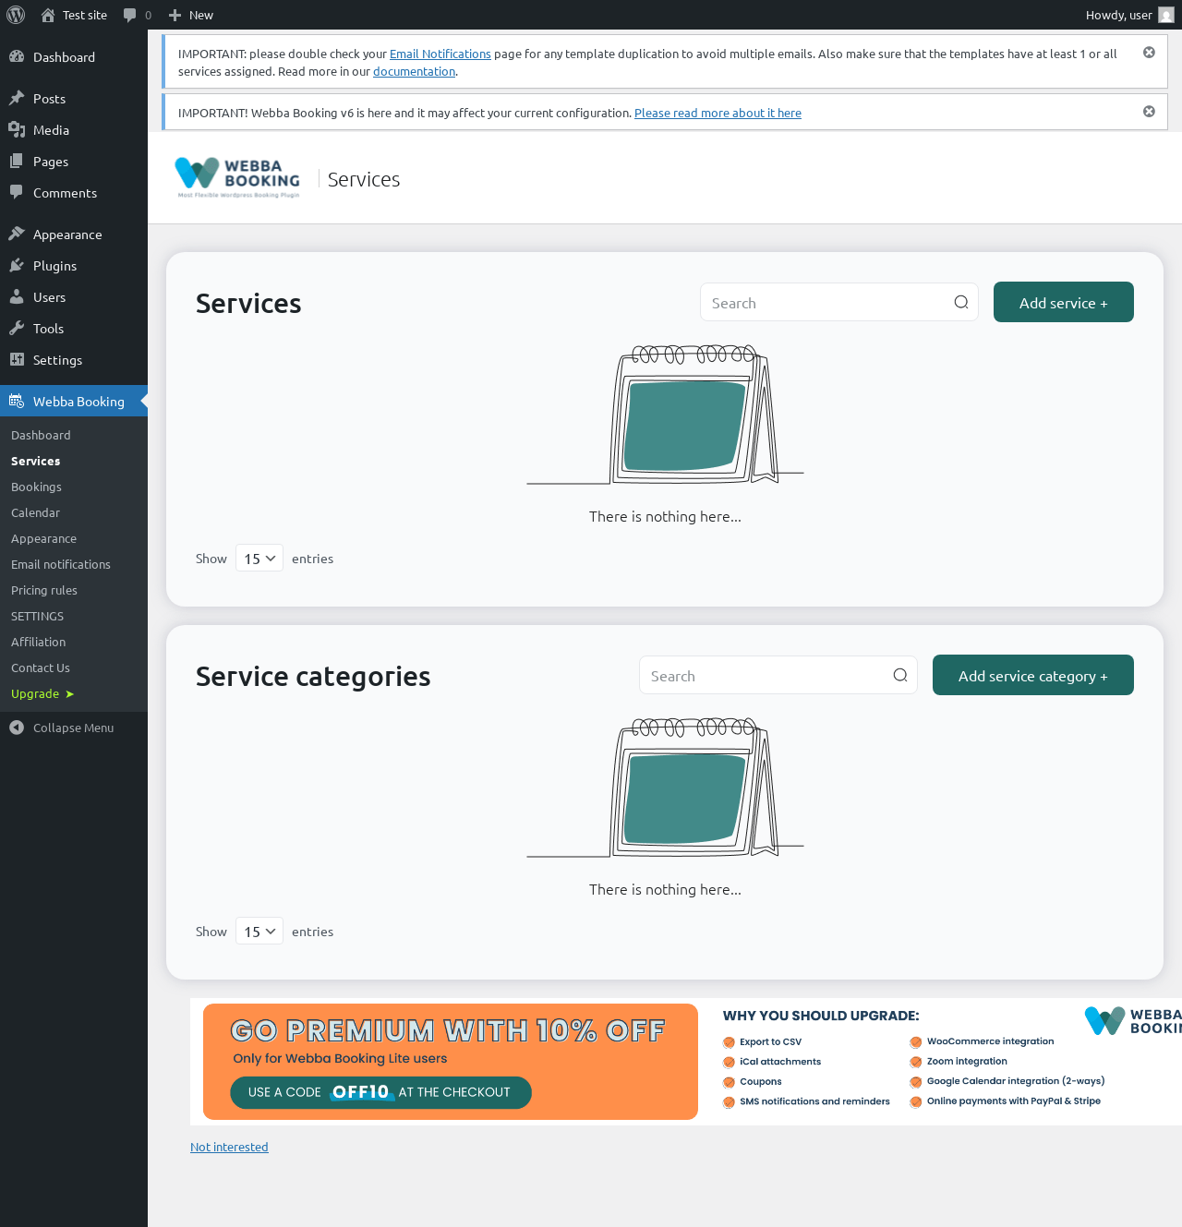Open the Test site home icon
This screenshot has width=1182, height=1227.
(48, 15)
